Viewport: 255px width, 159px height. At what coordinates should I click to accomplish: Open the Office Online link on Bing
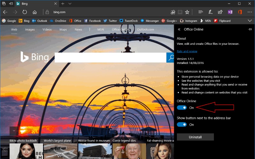pyautogui.click(x=120, y=30)
